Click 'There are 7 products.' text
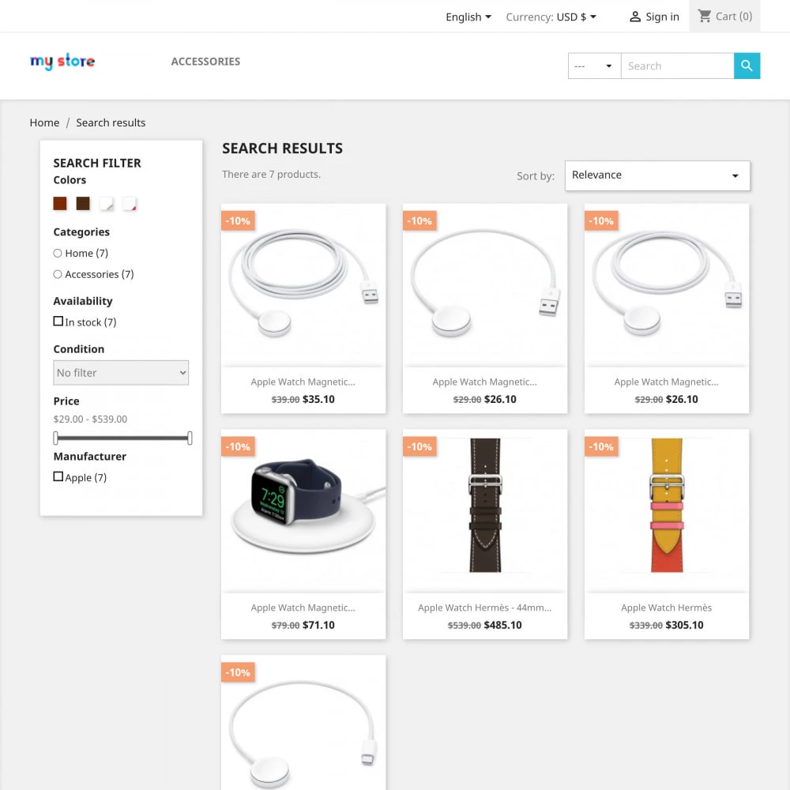This screenshot has height=790, width=790. (x=271, y=175)
